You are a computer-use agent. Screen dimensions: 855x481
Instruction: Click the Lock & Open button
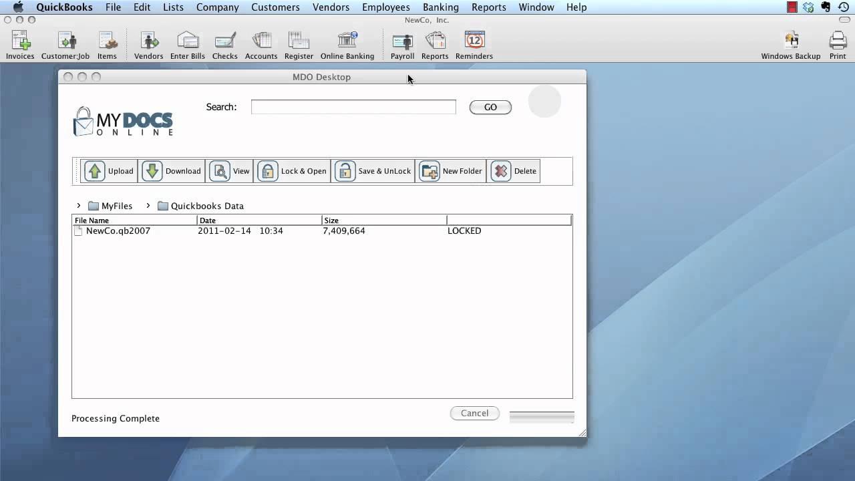(293, 171)
